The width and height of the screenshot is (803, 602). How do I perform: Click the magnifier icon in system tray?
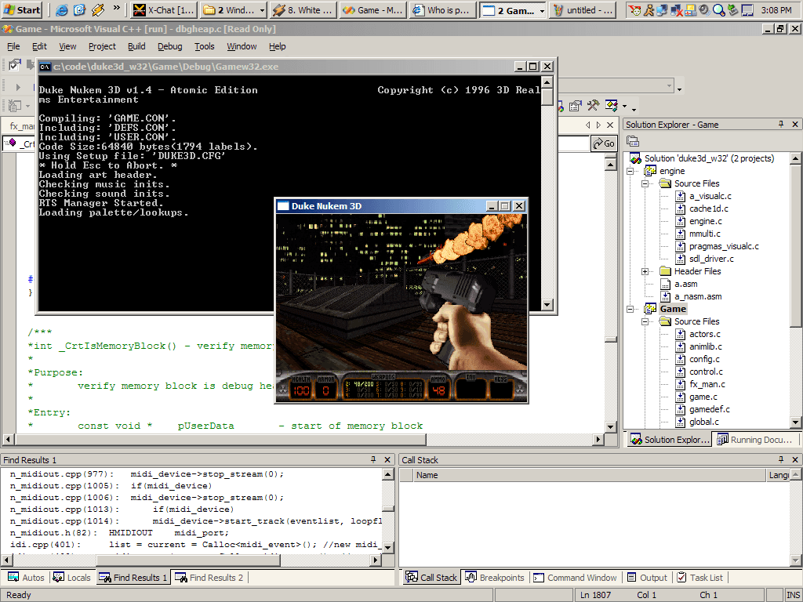pyautogui.click(x=718, y=9)
